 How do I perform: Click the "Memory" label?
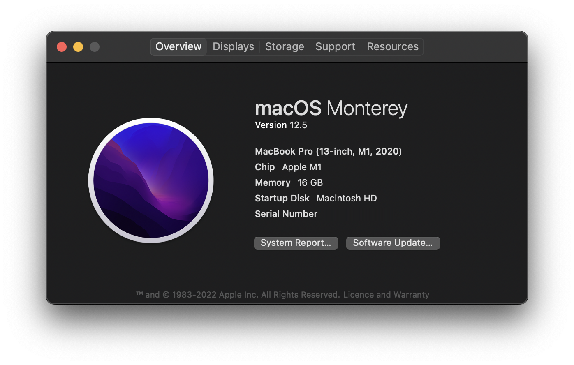pyautogui.click(x=273, y=183)
